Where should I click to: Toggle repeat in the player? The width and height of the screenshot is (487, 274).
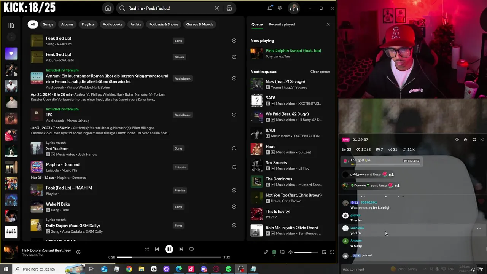191,249
